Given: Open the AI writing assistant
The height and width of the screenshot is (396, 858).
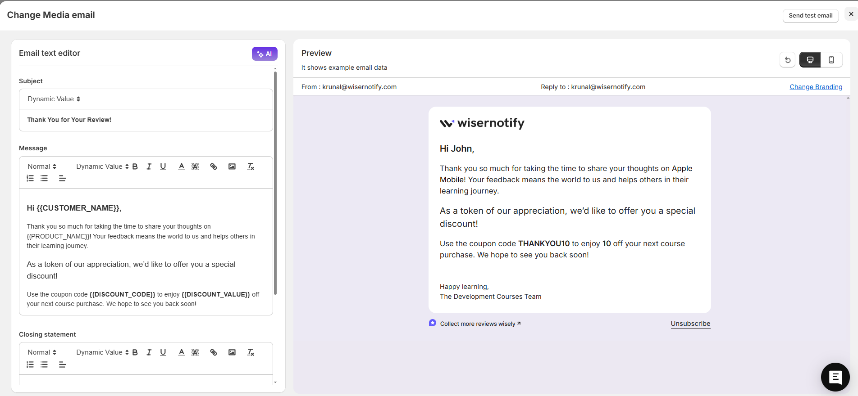Looking at the screenshot, I should [x=265, y=54].
